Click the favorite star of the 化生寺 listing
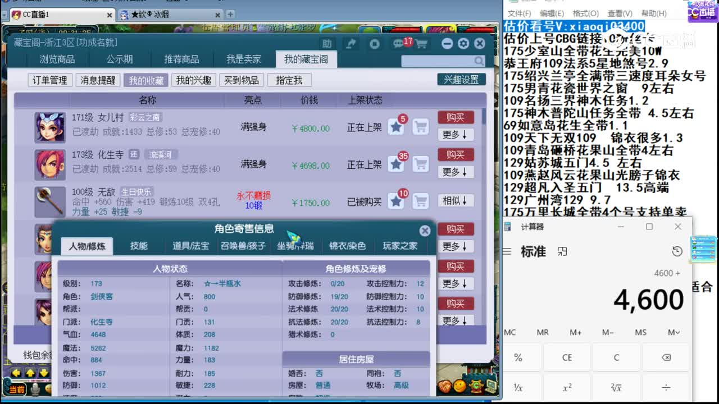719x404 pixels. 397,164
